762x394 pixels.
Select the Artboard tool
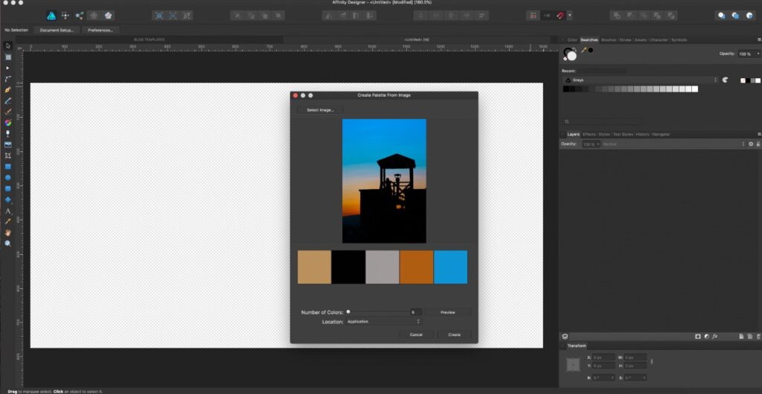(x=7, y=57)
